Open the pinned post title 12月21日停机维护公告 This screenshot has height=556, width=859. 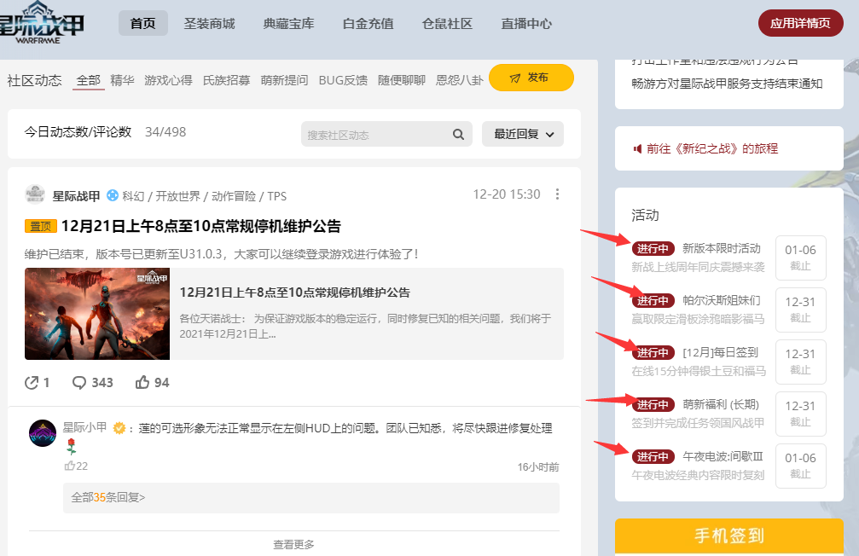point(201,226)
